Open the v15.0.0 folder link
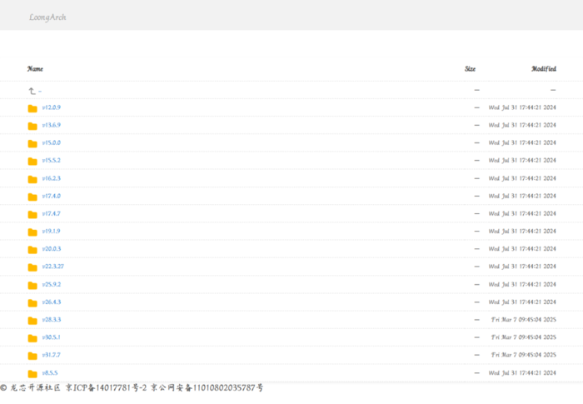This screenshot has width=583, height=404. [x=52, y=142]
